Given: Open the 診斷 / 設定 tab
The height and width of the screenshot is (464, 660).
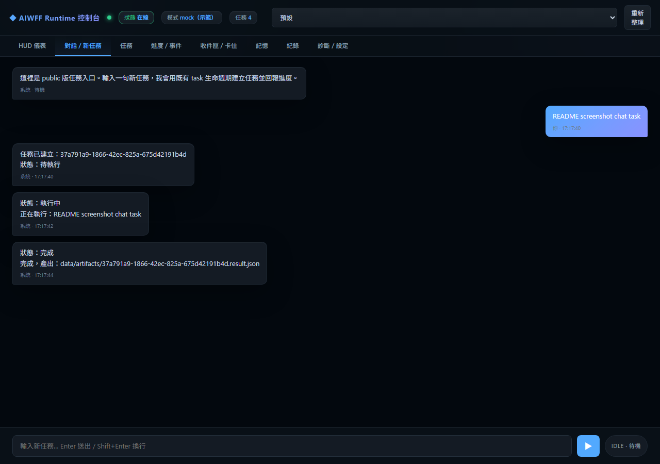Looking at the screenshot, I should pyautogui.click(x=333, y=46).
